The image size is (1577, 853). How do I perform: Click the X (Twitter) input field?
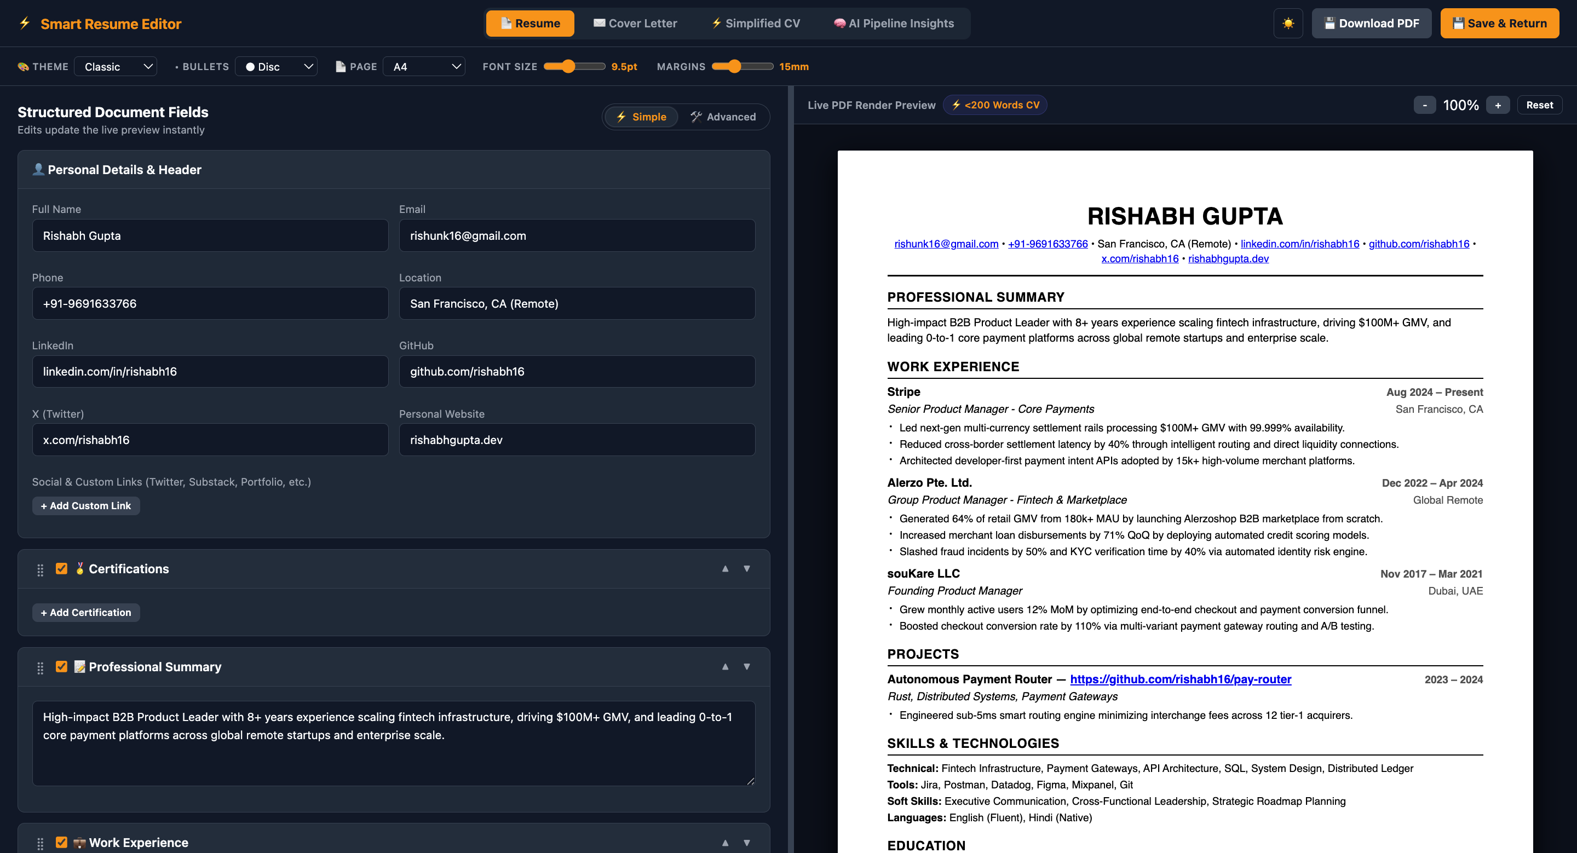pyautogui.click(x=210, y=440)
